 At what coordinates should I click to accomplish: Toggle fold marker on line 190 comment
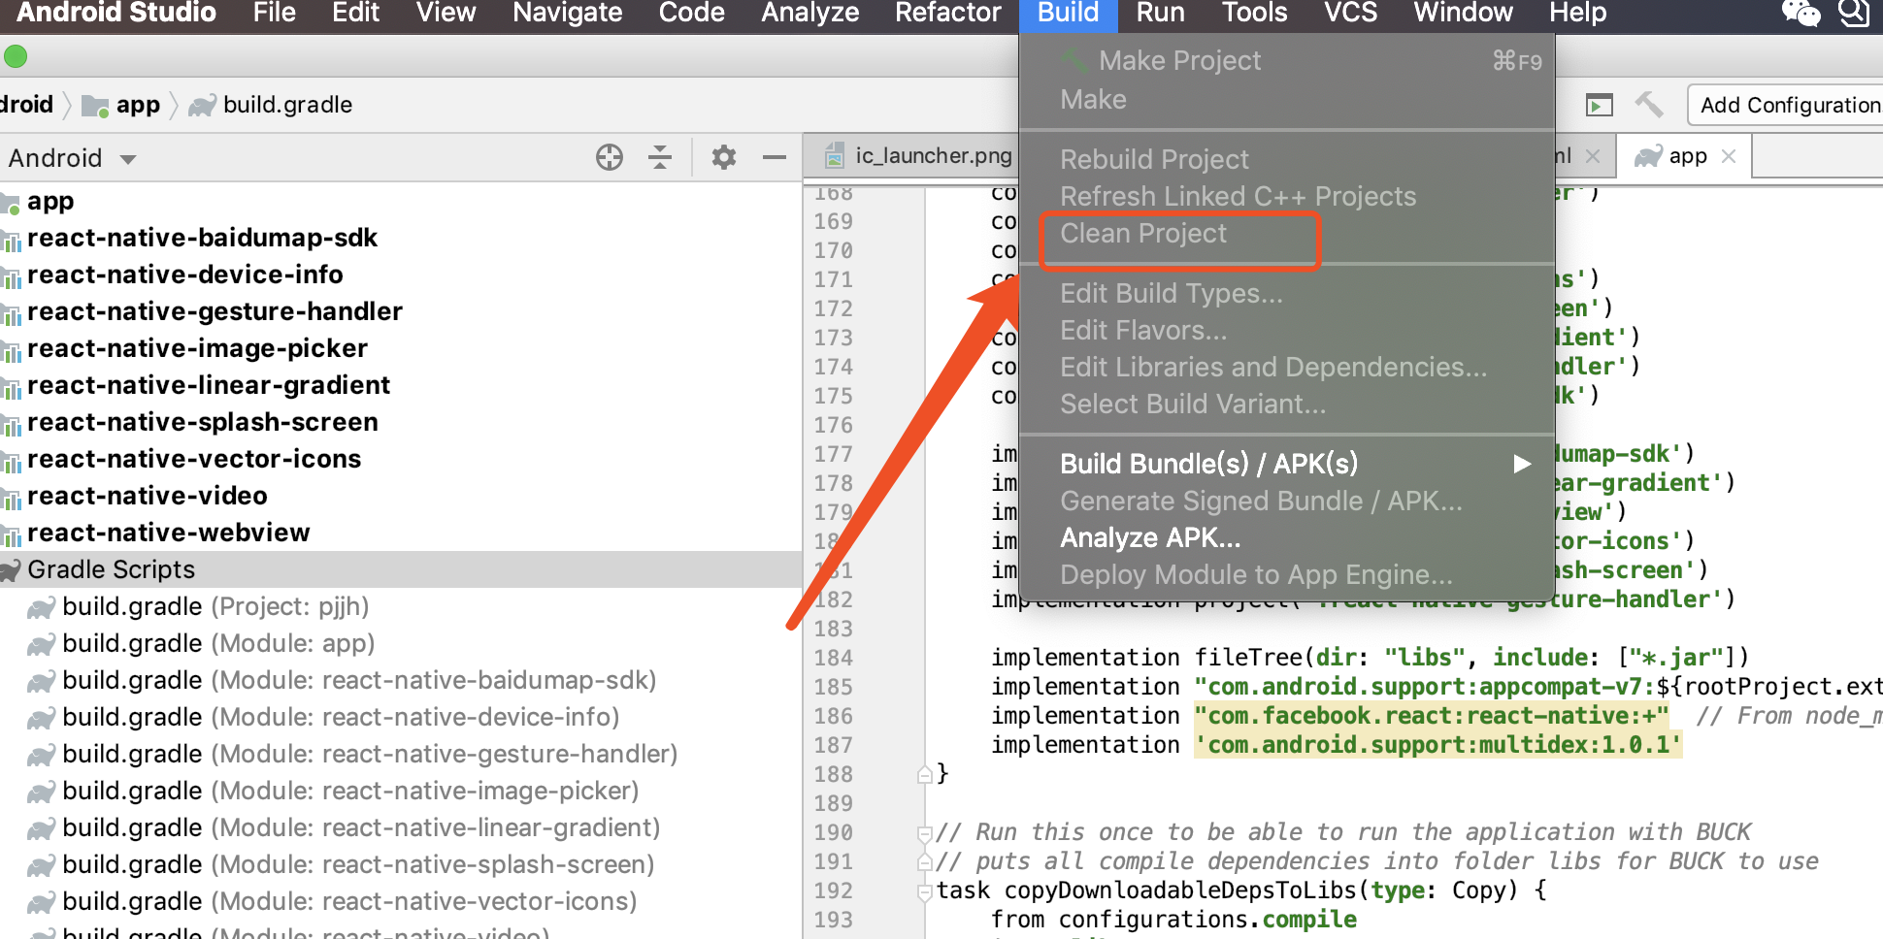(925, 832)
